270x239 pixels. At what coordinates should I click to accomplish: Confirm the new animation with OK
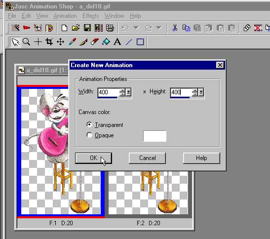coord(93,158)
